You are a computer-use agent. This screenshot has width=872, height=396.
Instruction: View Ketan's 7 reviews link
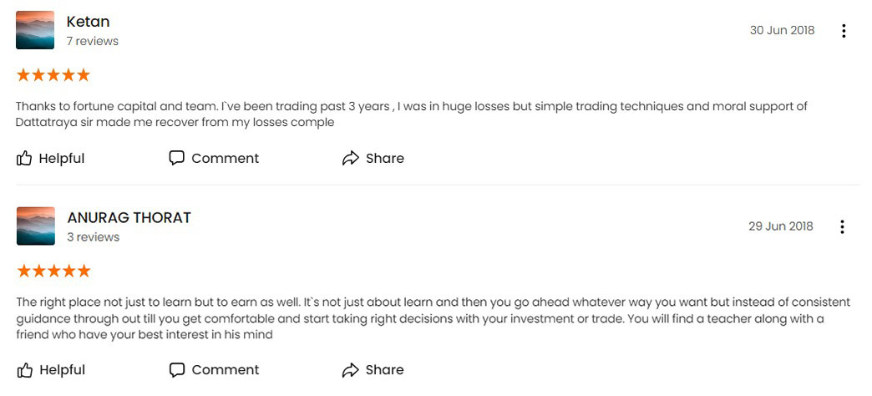click(93, 41)
